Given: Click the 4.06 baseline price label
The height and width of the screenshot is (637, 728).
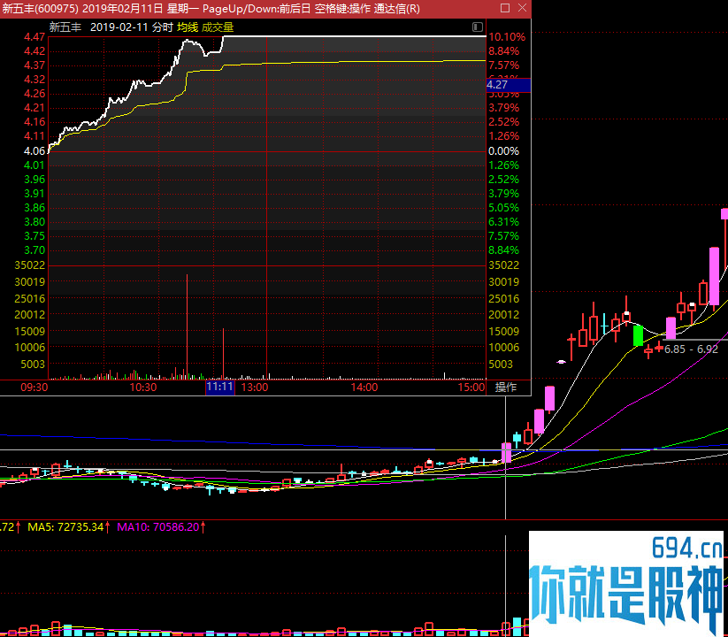Looking at the screenshot, I should point(34,151).
